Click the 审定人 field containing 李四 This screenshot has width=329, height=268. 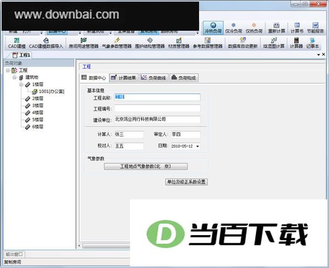(185, 135)
